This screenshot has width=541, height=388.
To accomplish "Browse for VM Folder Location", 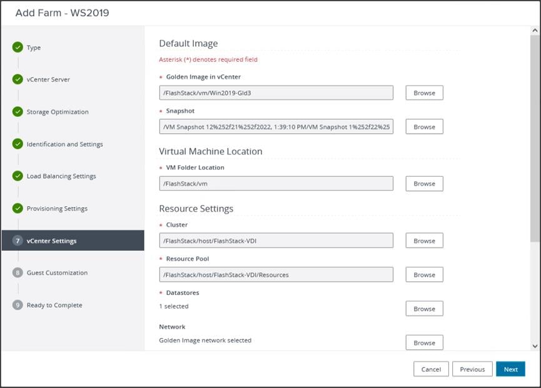I will click(x=424, y=184).
